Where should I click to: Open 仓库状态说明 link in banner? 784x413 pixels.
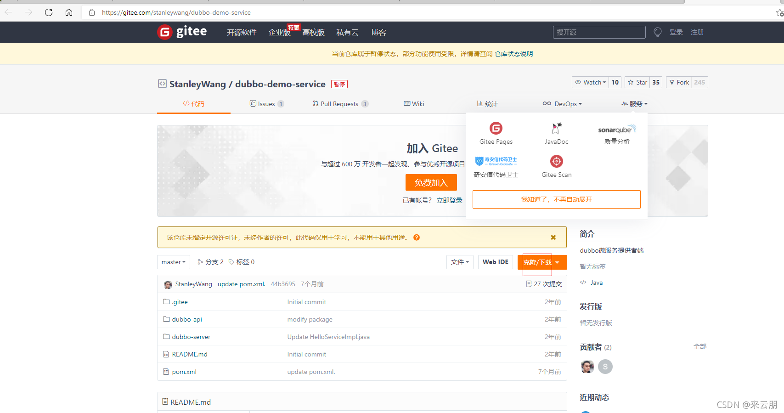click(514, 54)
